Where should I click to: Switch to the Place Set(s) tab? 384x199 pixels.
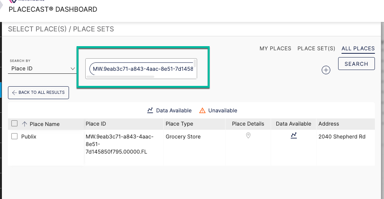click(316, 48)
